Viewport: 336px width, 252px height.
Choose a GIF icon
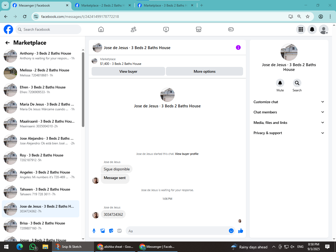coord(119,231)
